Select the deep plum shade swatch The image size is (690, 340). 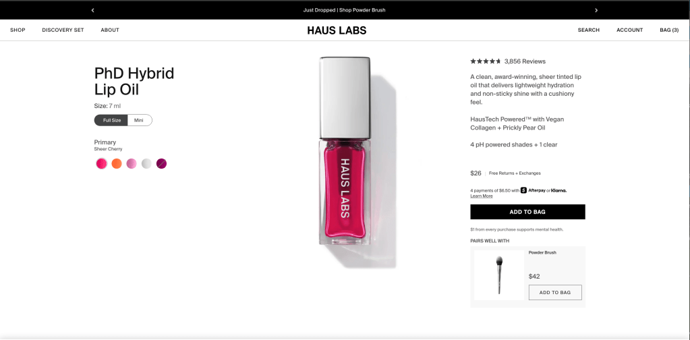[x=161, y=164]
